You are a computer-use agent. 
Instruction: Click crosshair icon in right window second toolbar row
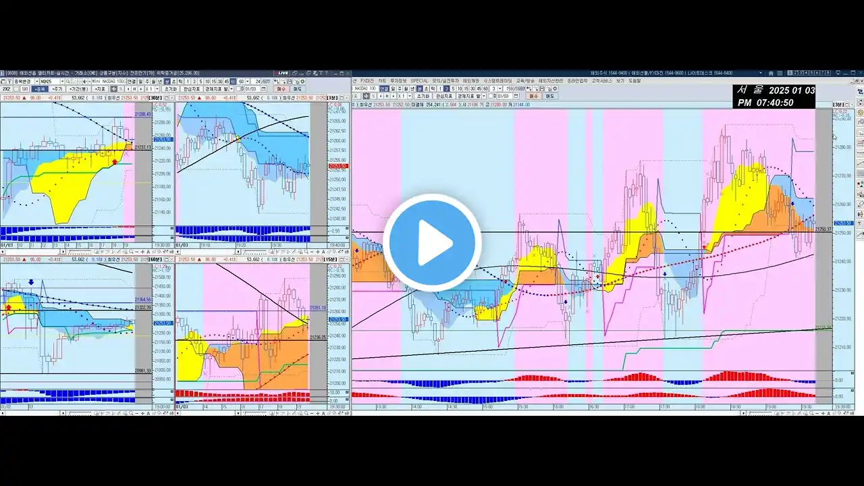366,97
